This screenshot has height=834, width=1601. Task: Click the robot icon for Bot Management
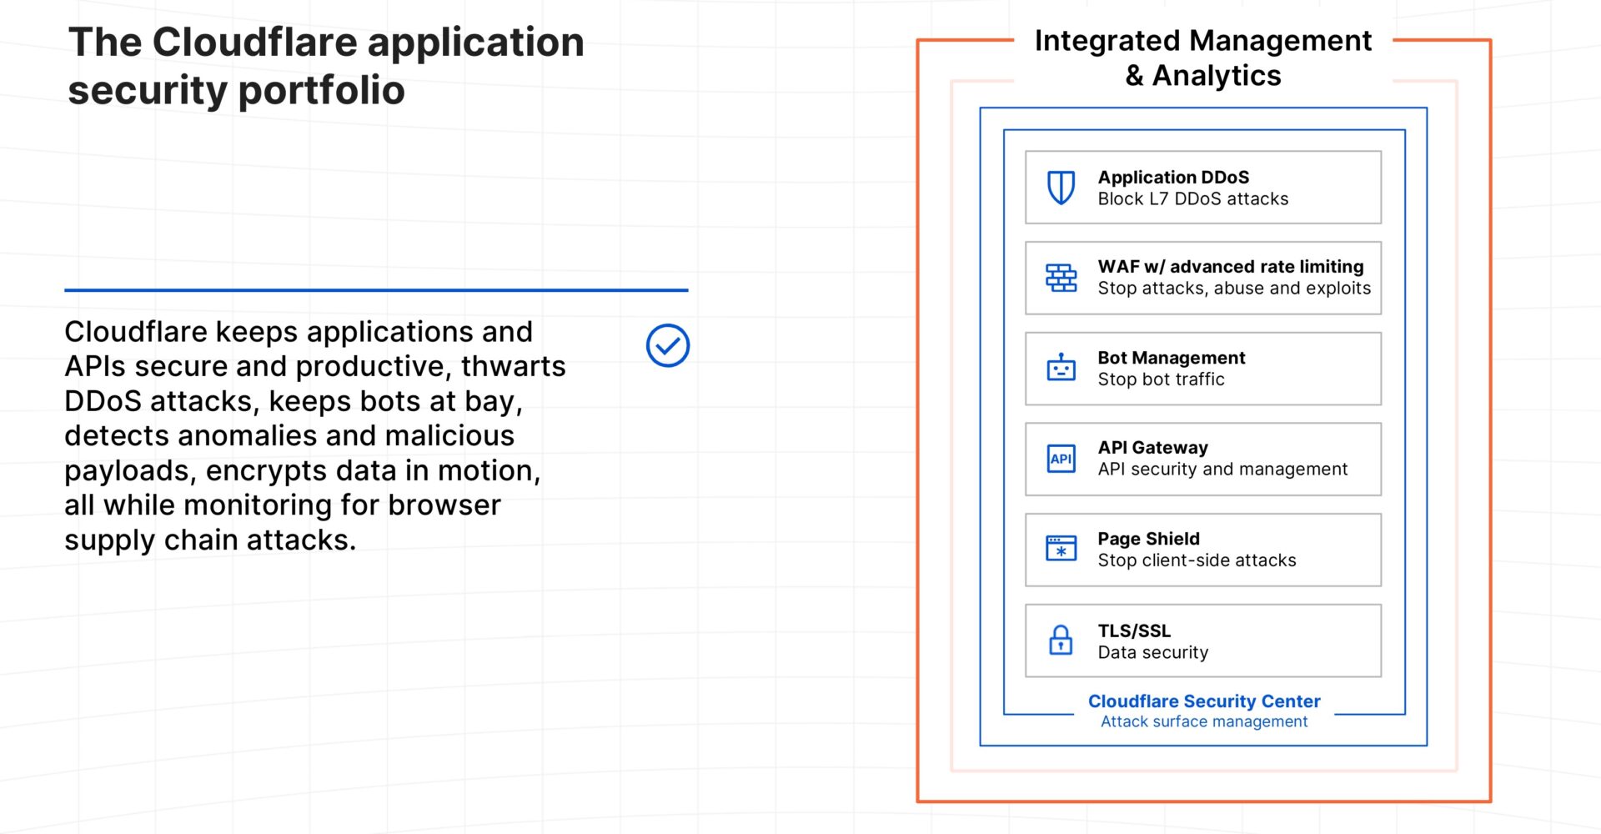[1061, 367]
